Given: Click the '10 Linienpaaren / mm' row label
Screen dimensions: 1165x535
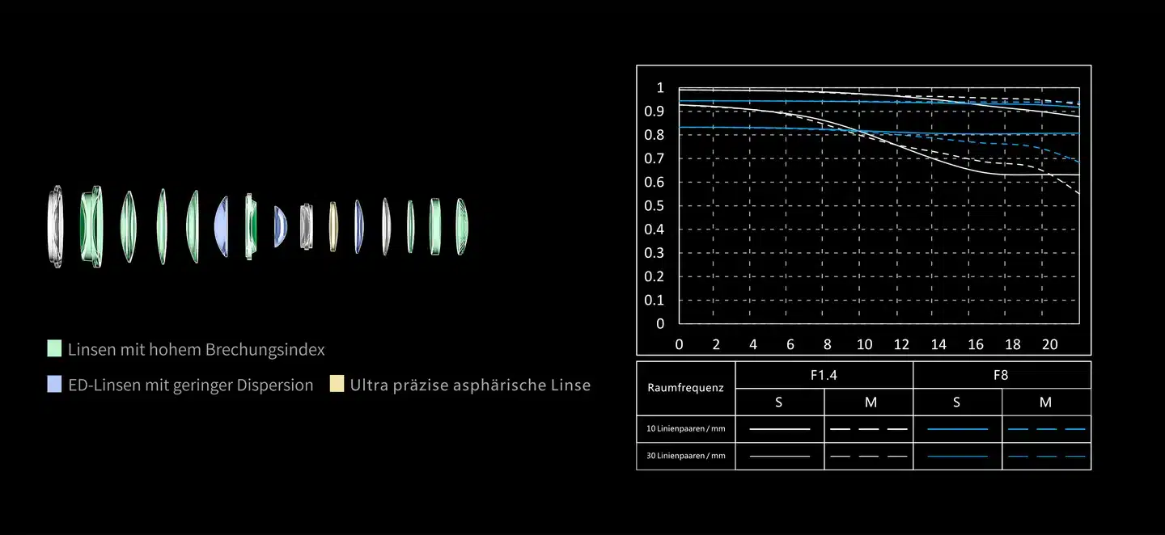Looking at the screenshot, I should click(685, 428).
